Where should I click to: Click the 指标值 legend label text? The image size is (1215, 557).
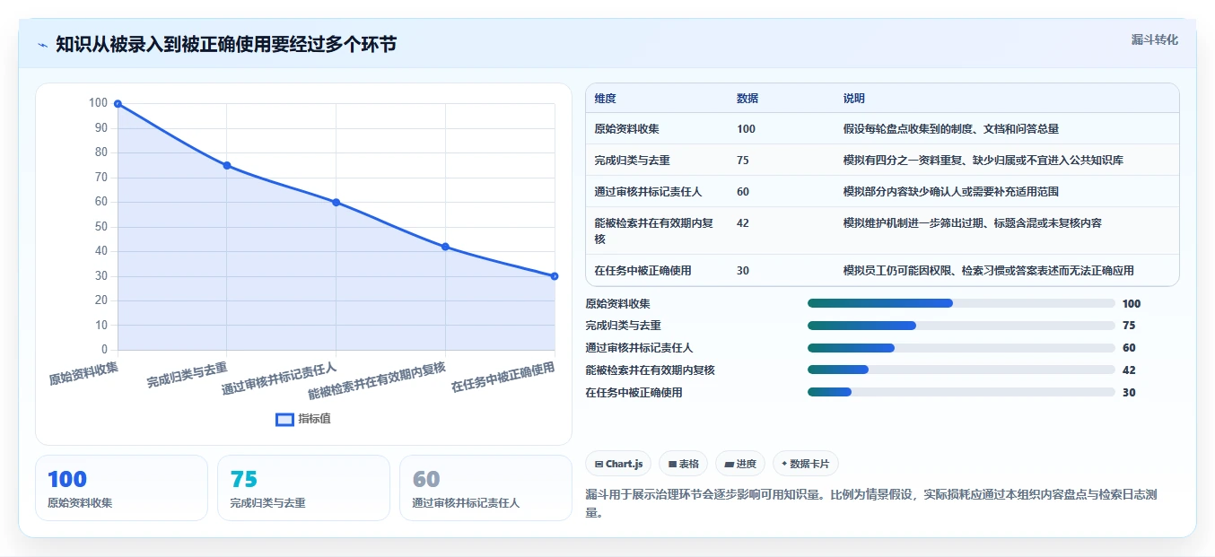[x=314, y=419]
